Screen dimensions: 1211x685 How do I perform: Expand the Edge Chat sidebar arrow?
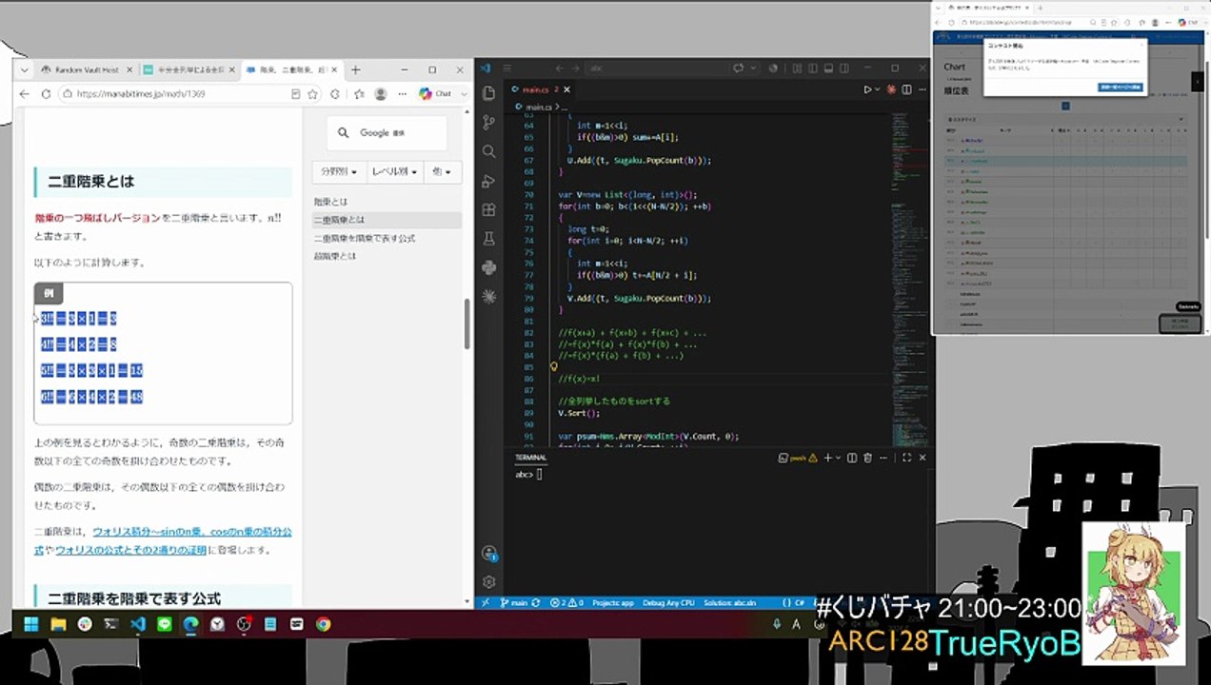coord(464,94)
